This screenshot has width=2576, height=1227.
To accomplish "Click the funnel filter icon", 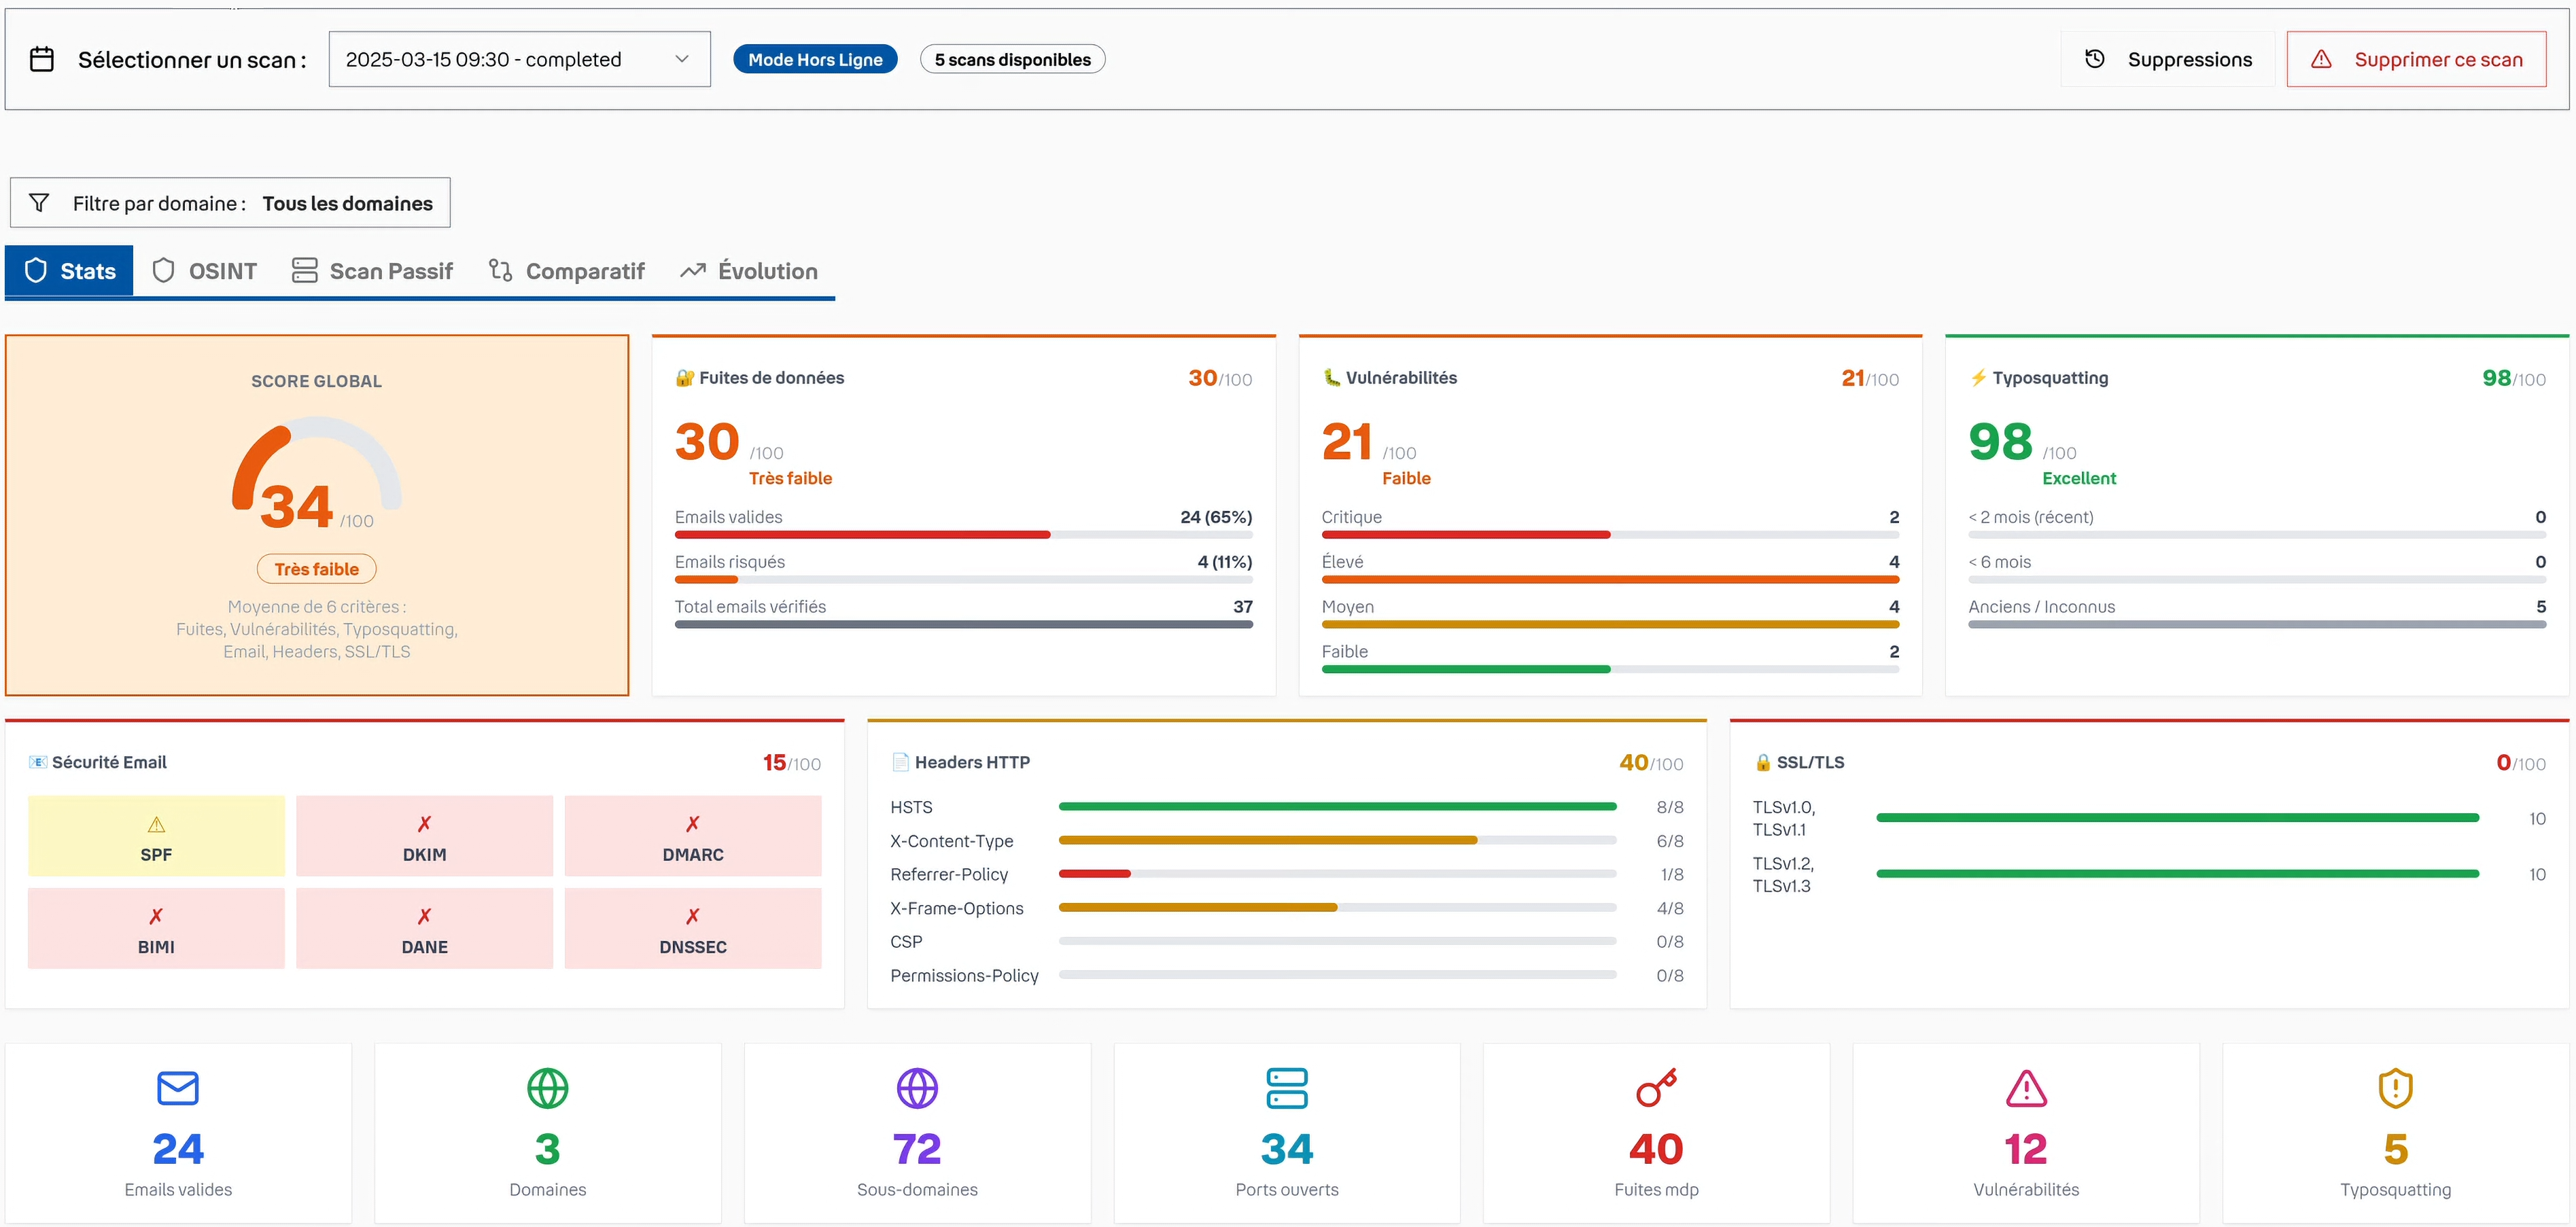I will coord(39,203).
